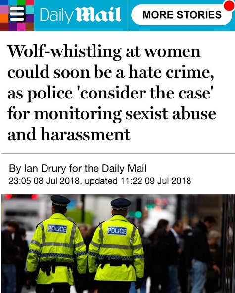This screenshot has width=235, height=293.
Task: Open the MORE STORIES button
Action: (182, 15)
